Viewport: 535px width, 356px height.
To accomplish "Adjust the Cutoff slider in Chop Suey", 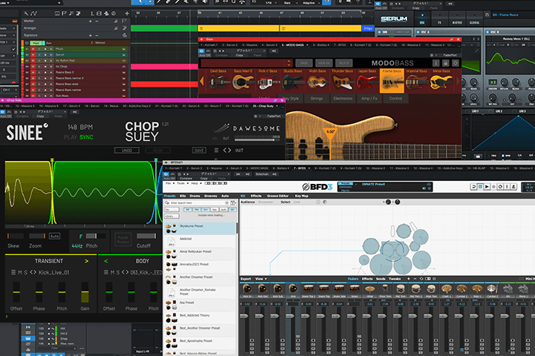I will click(146, 236).
